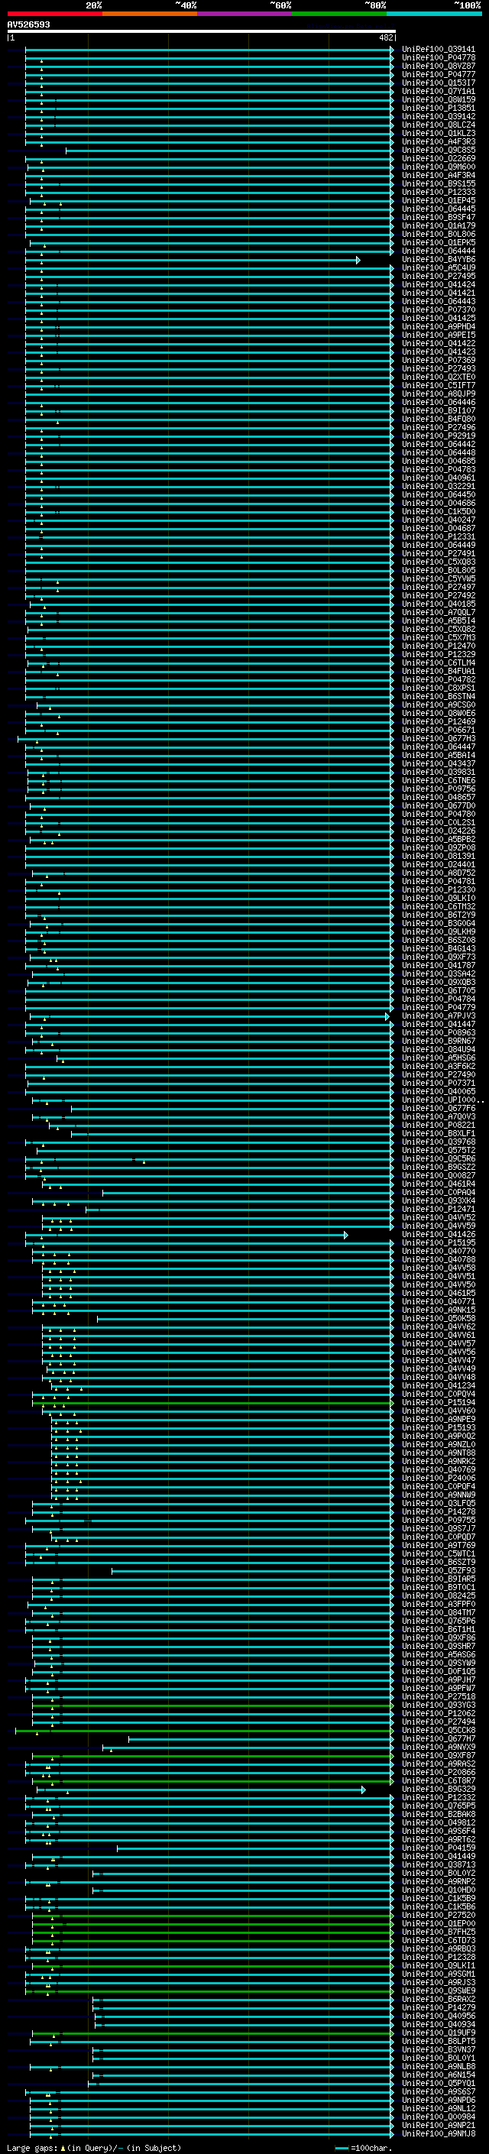Image resolution: width=489 pixels, height=2154 pixels.
Task: Select the AV526593 query name
Action: pos(28,25)
